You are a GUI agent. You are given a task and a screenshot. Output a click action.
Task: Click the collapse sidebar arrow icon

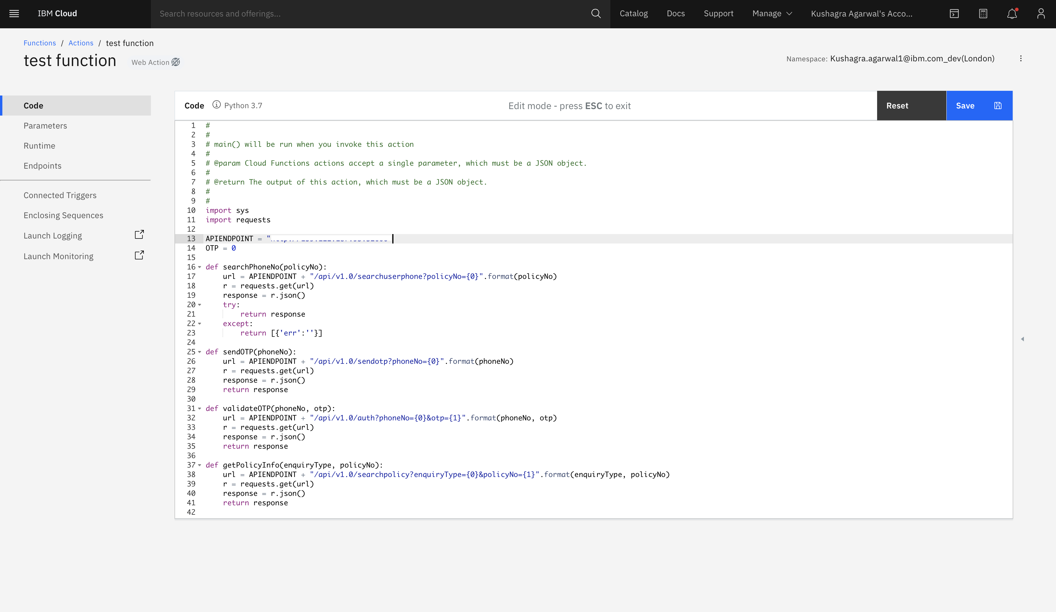[x=1022, y=339]
